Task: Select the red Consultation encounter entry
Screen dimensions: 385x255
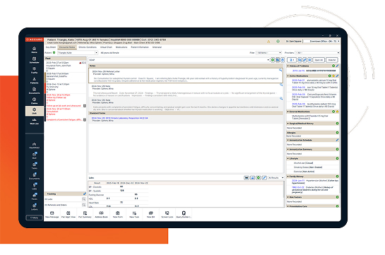Action: coord(65,114)
